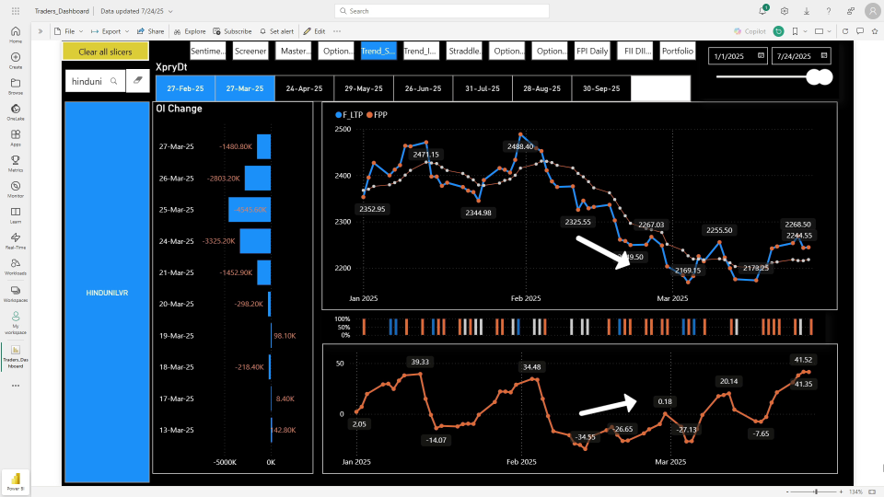Click the zoom slider in status bar

pyautogui.click(x=816, y=491)
